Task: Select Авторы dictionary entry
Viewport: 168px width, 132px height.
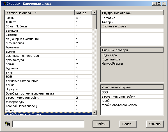Action: pos(132,22)
